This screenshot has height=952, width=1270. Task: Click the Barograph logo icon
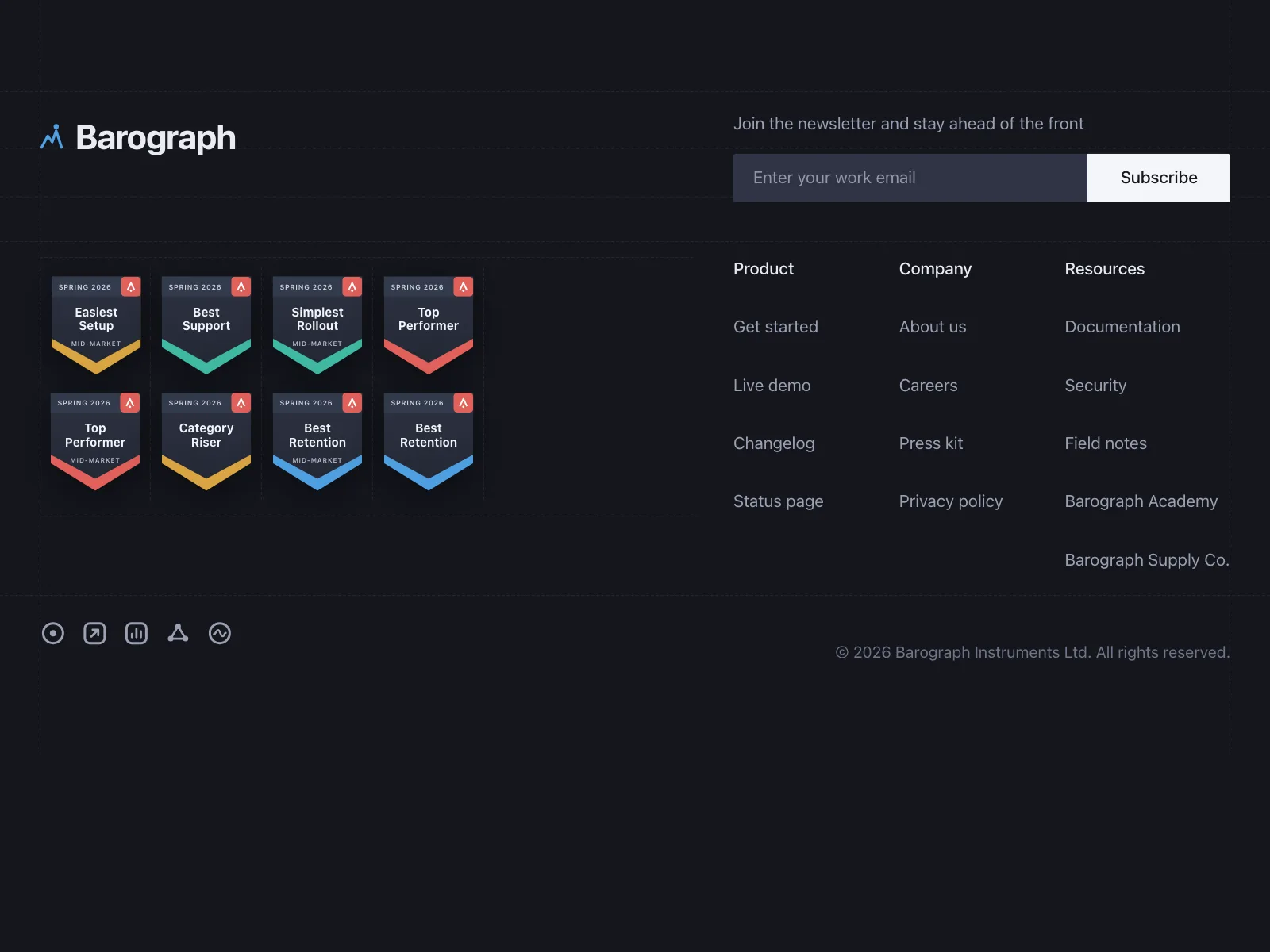[x=52, y=137]
